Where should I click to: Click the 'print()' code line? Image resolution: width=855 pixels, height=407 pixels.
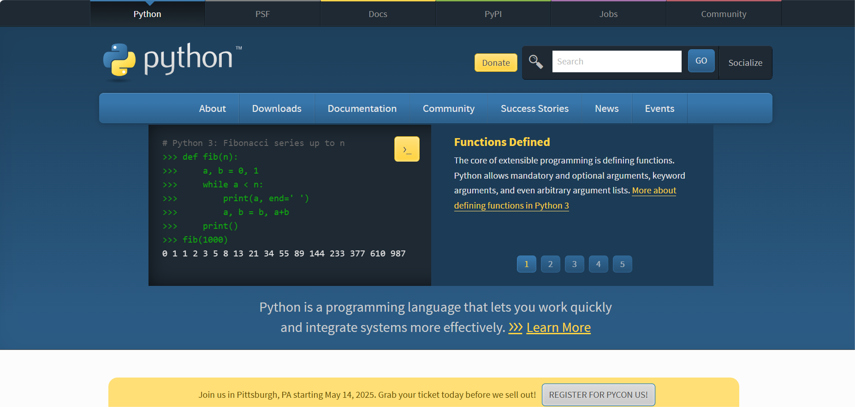(220, 226)
